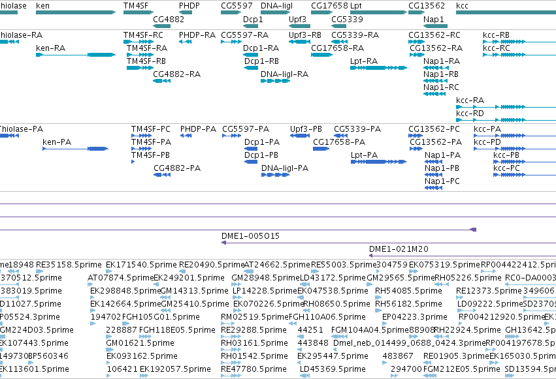The image size is (556, 379).
Task: Open the 'Nap1-RC' transcript label
Action: click(x=441, y=87)
